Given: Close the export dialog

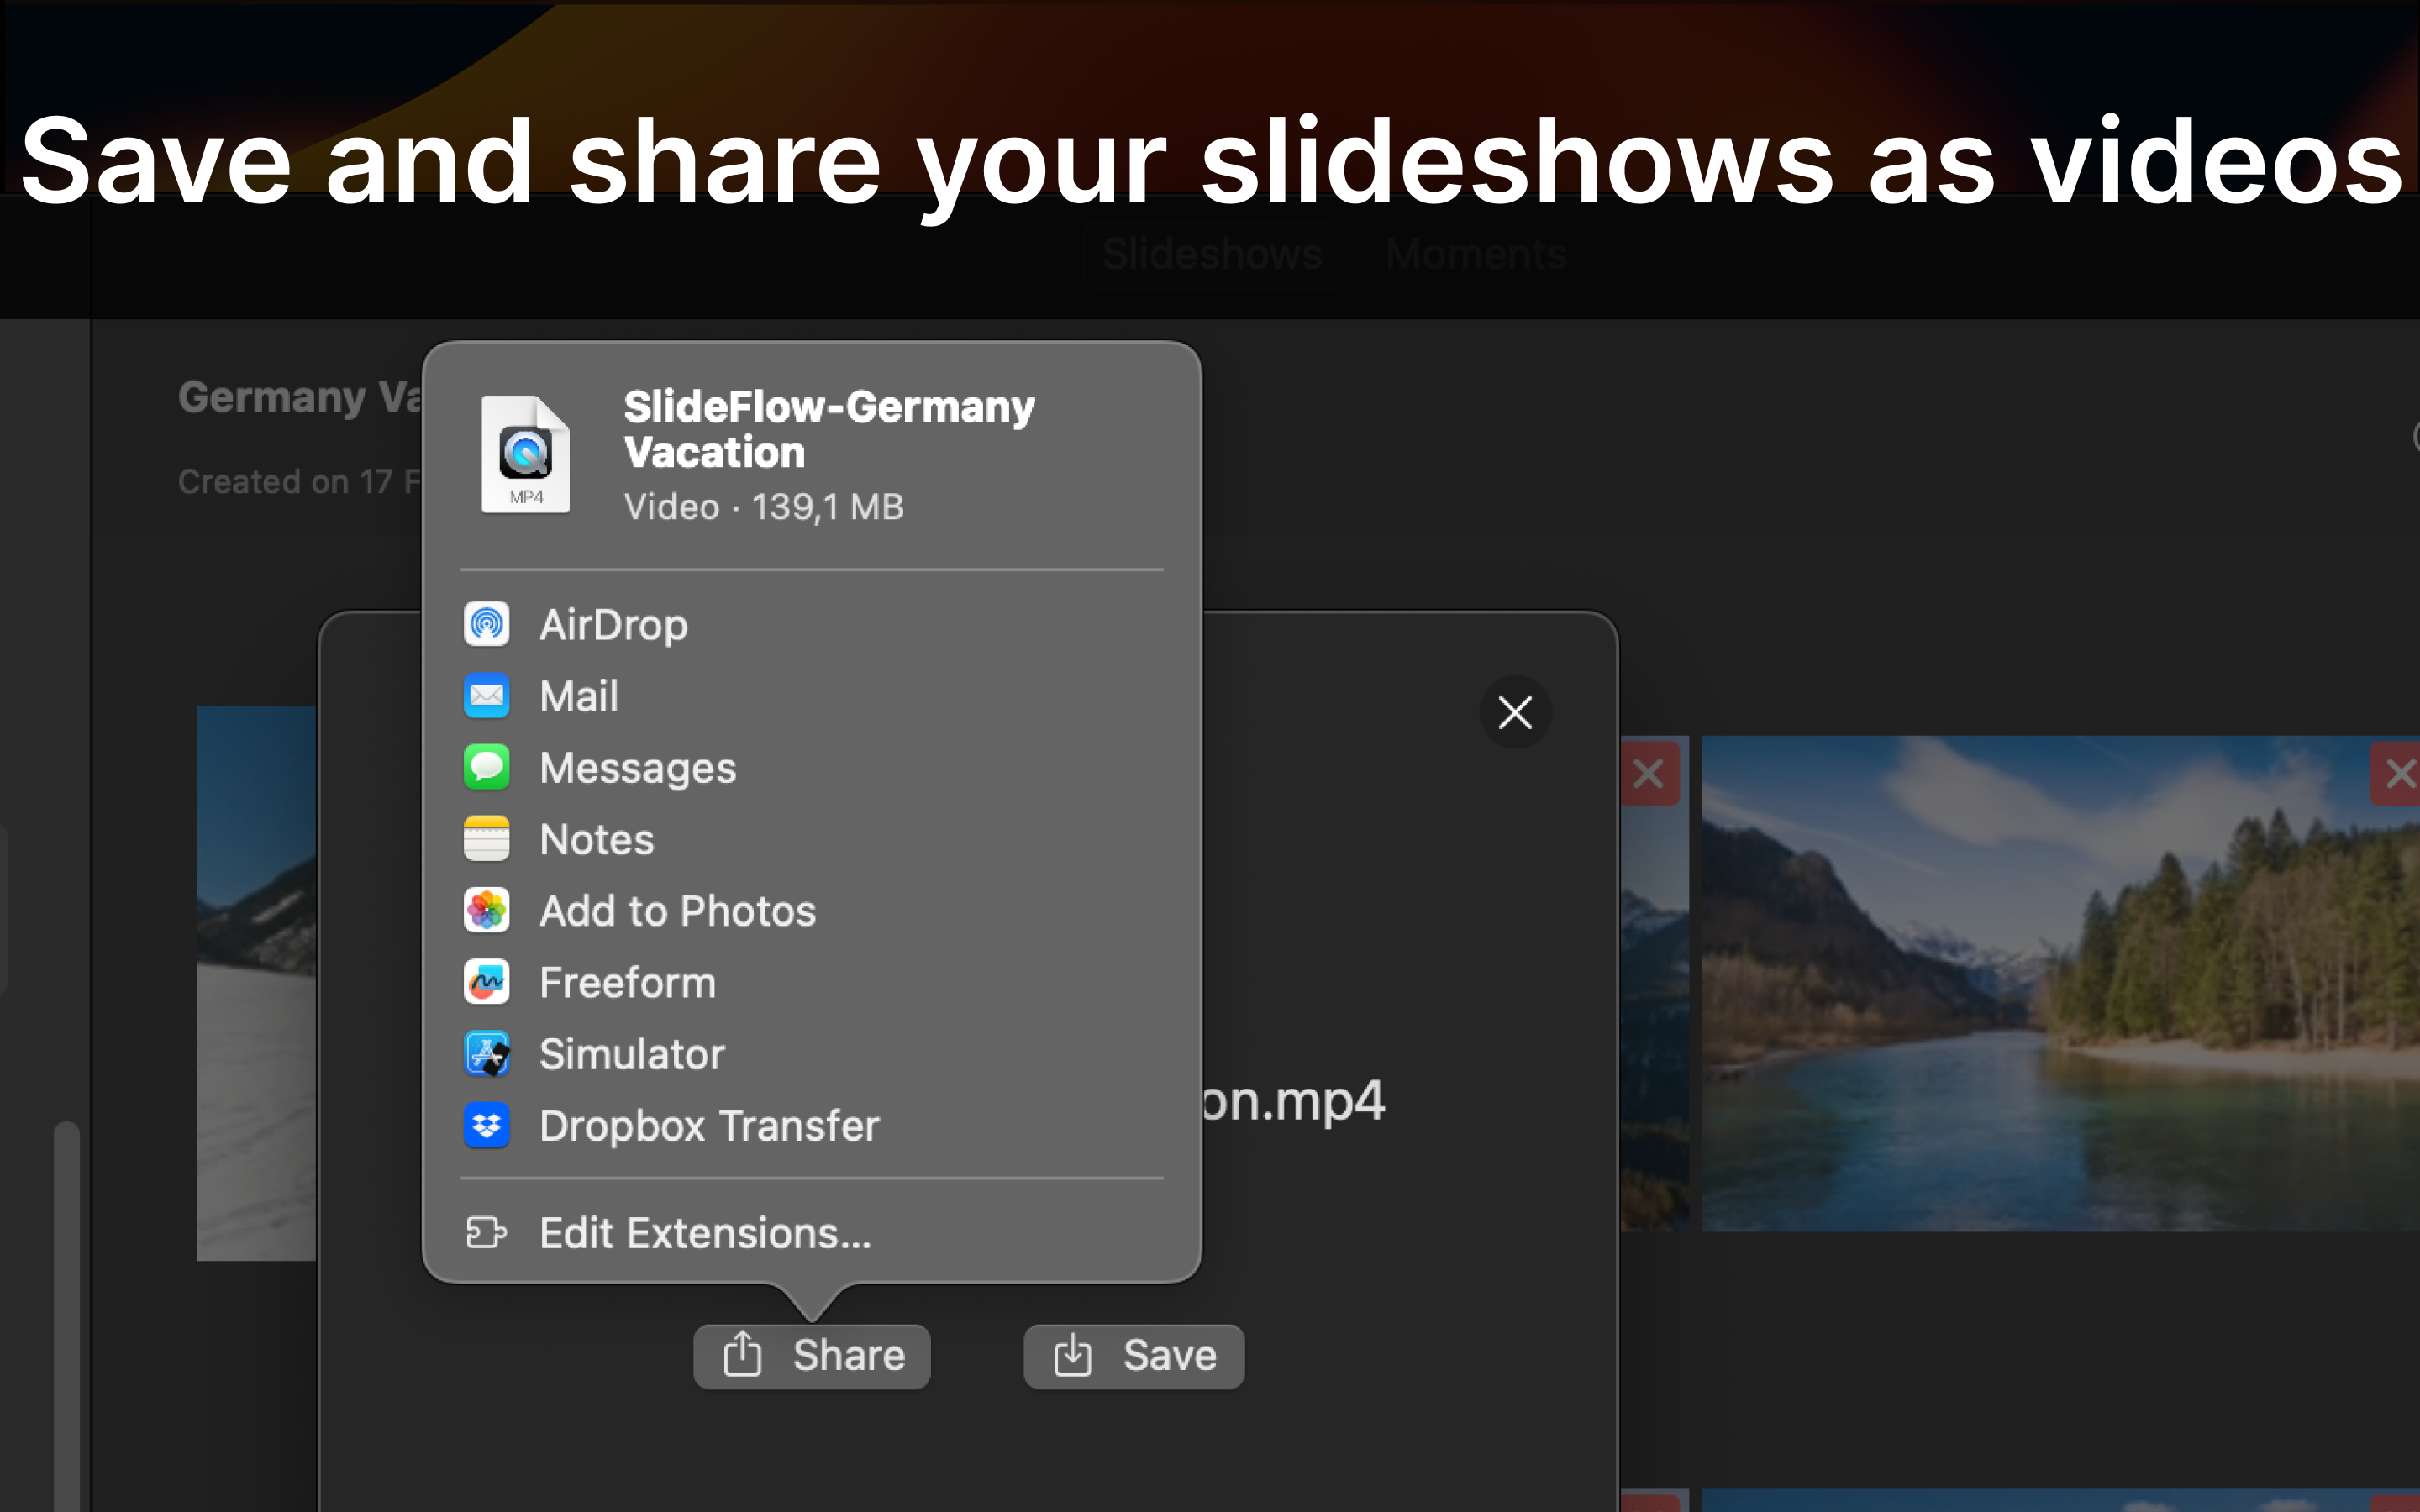Looking at the screenshot, I should coord(1513,712).
